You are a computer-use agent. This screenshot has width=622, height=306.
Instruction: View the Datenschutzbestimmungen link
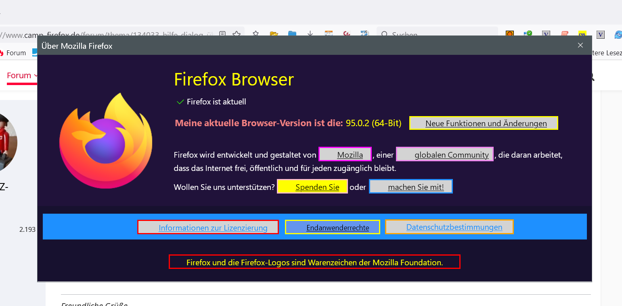(449, 227)
